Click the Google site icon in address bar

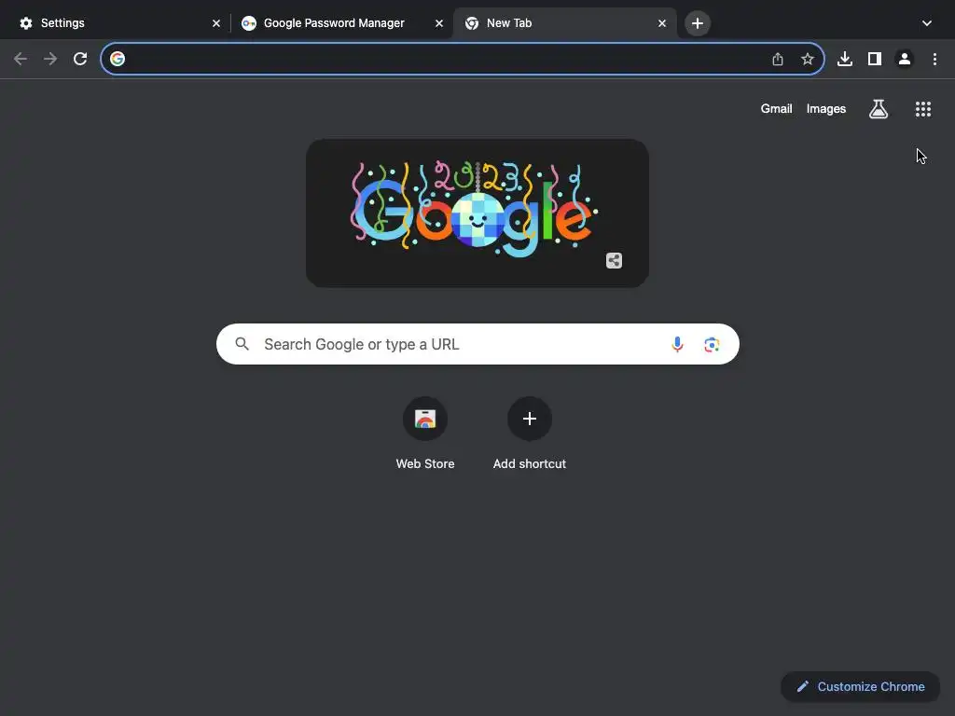click(x=118, y=59)
